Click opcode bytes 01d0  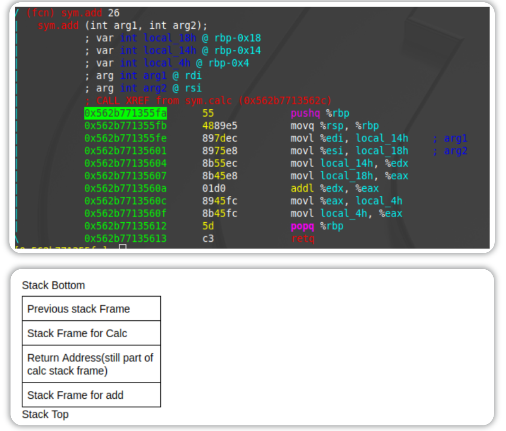point(214,188)
